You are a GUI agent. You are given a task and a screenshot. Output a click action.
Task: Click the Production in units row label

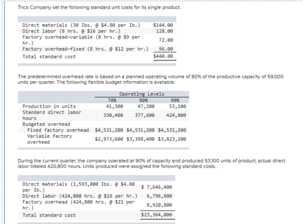[49, 106]
